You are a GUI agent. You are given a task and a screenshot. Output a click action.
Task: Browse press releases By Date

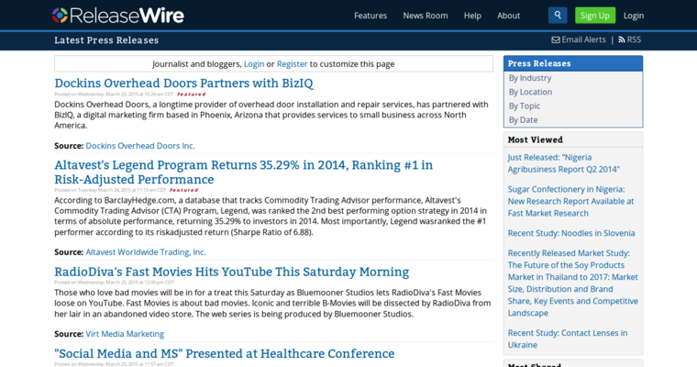[523, 120]
